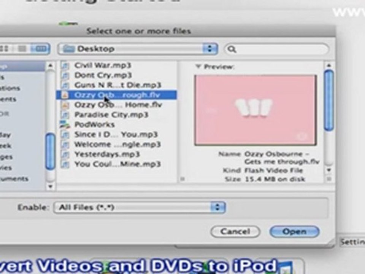This screenshot has height=274, width=365.
Task: Click the Yesterdays.mp3 music file icon
Action: coord(65,155)
